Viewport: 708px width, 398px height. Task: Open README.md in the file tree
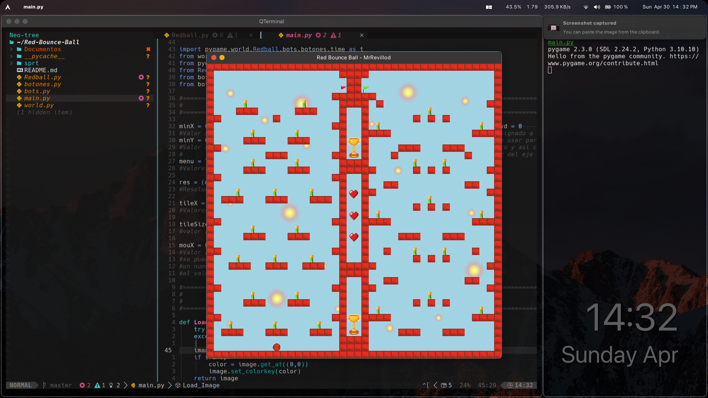click(x=41, y=70)
